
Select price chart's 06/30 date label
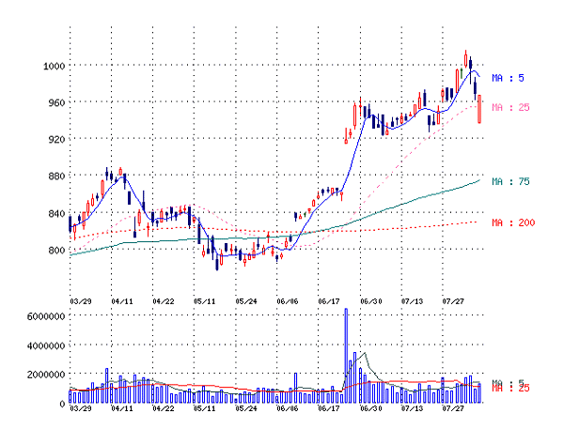click(x=371, y=301)
